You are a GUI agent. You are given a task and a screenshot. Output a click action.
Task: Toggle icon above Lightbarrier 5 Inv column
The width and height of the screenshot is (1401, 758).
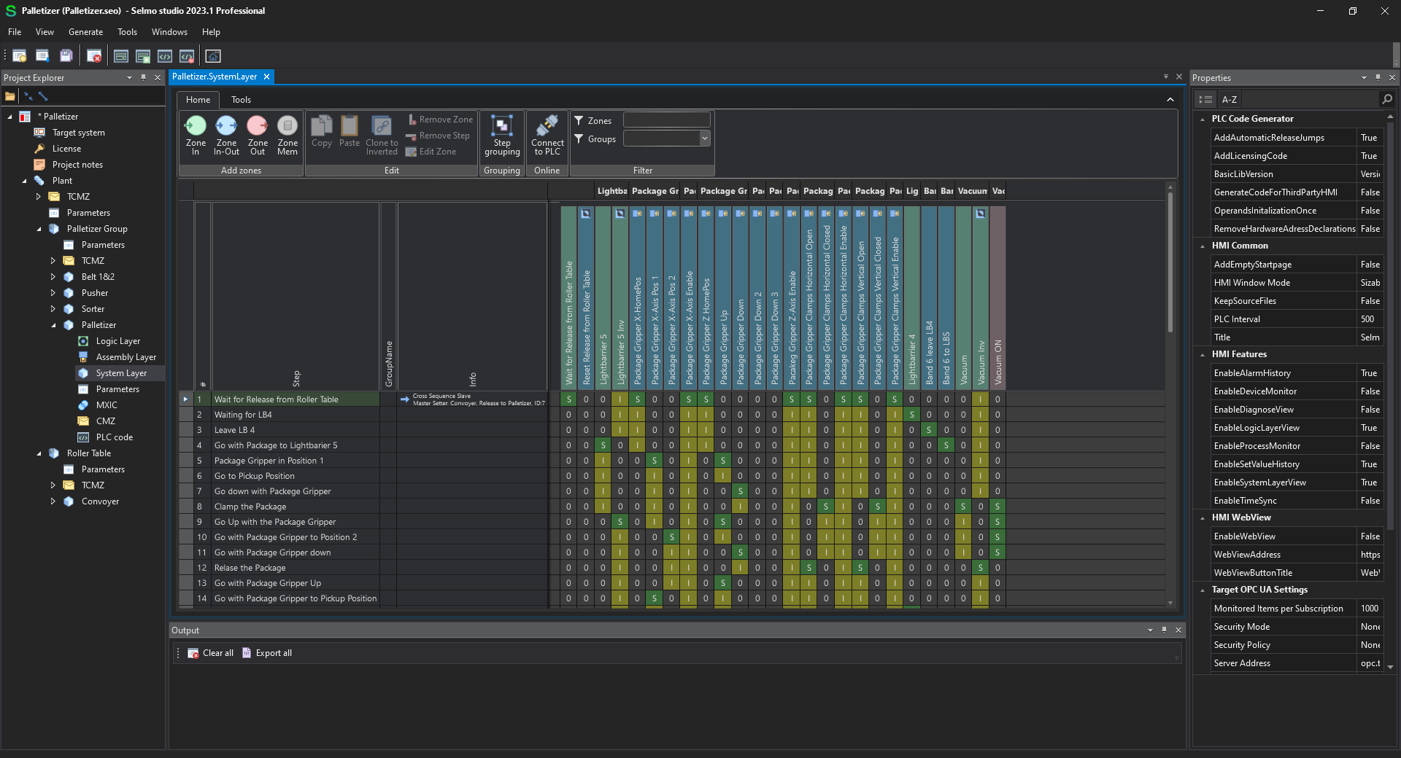click(x=620, y=214)
